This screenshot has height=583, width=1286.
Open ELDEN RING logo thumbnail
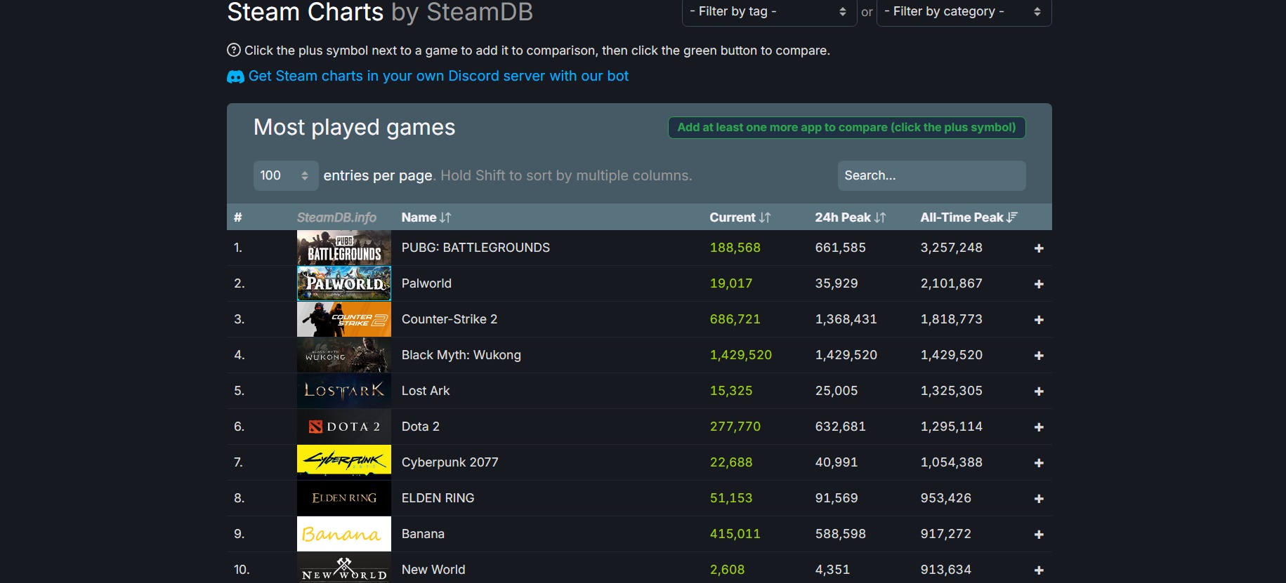tap(344, 498)
